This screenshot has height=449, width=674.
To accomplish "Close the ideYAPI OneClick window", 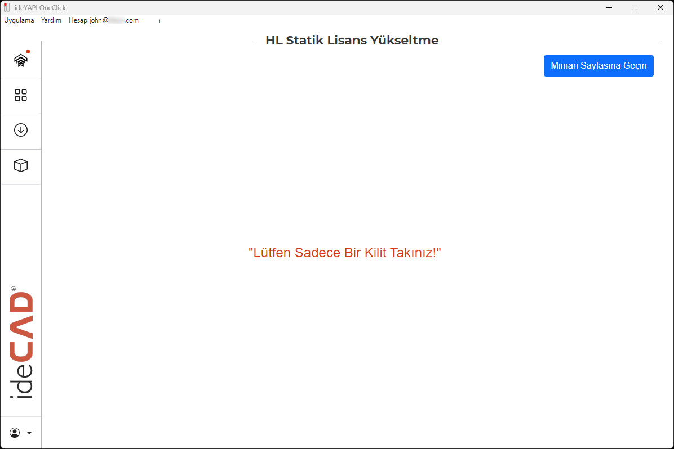I will click(660, 7).
